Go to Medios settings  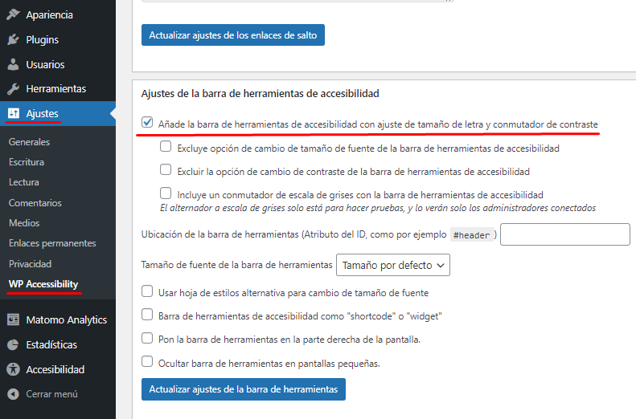tap(24, 223)
